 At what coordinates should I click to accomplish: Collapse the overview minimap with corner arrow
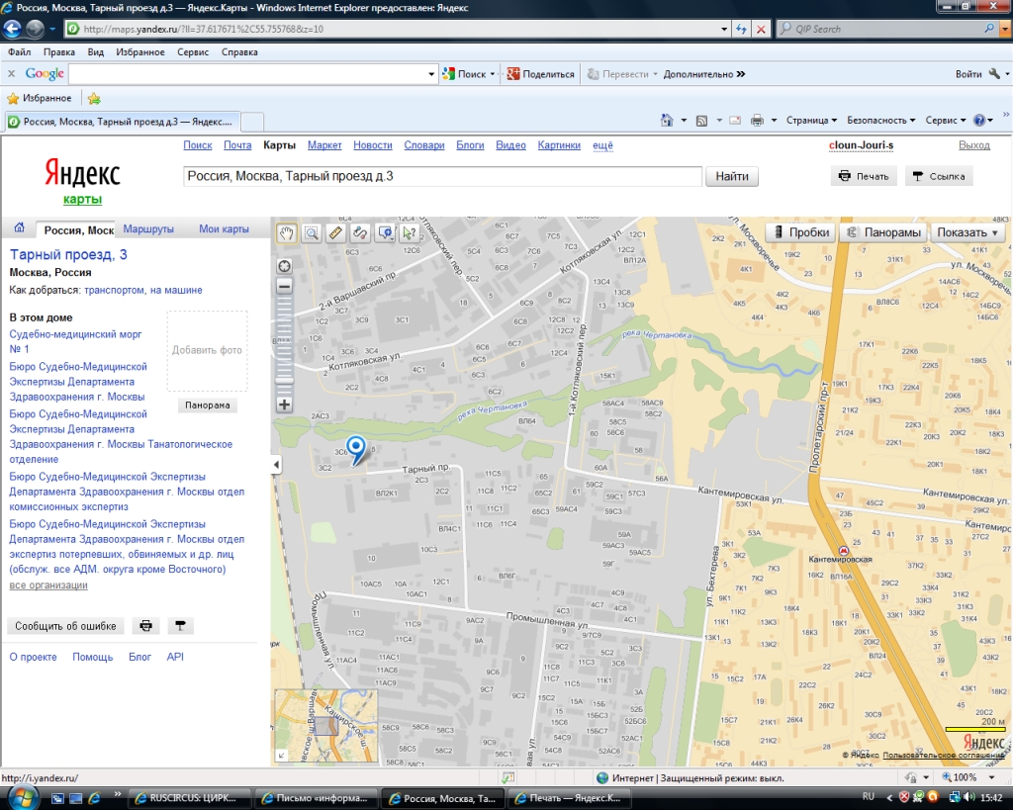click(281, 755)
